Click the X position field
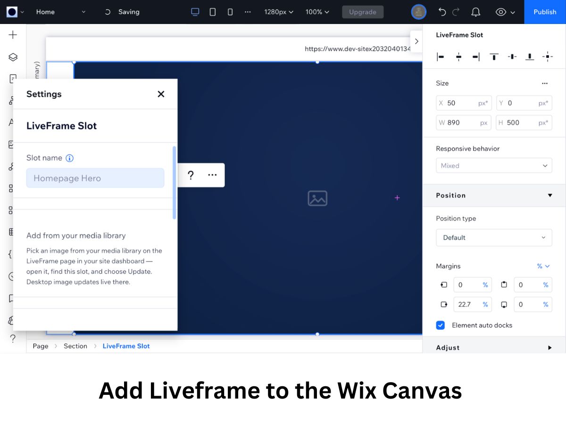Screen dimensions: 566x424 [464, 103]
